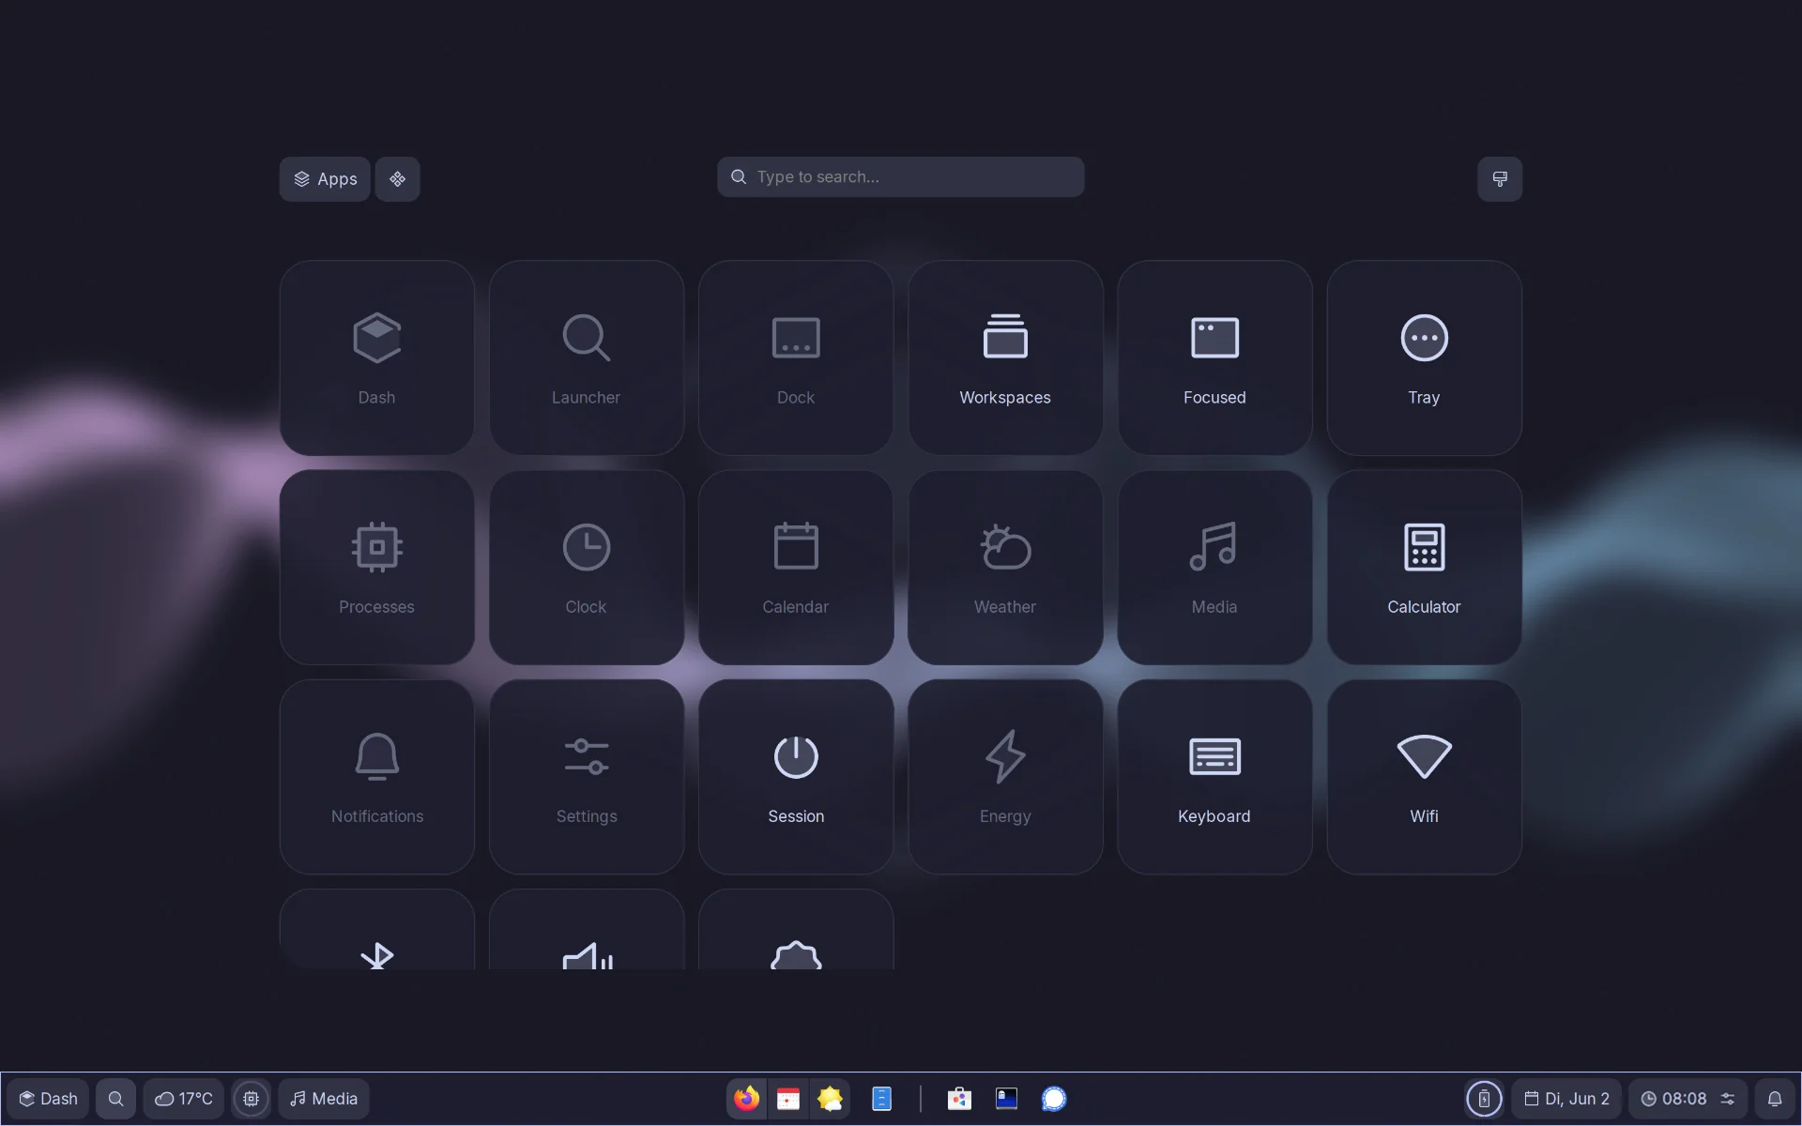Launch Firefox from the dock
The image size is (1802, 1126).
(747, 1099)
